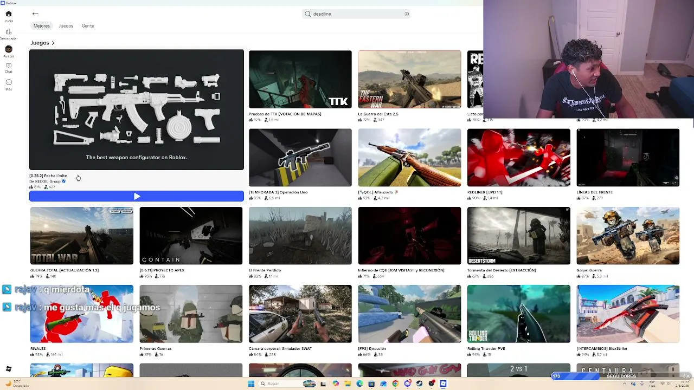
Task: Click "Tormenta del Desierto [EXTRACCIÓN]" title
Action: 502,270
